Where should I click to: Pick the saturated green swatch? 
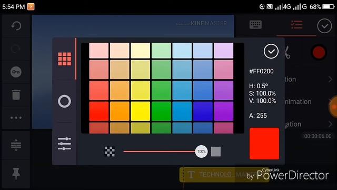point(161,111)
